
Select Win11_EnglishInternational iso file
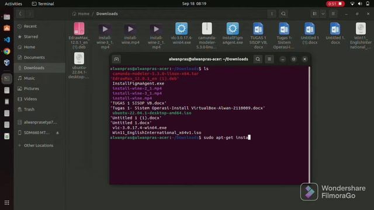pos(361,36)
